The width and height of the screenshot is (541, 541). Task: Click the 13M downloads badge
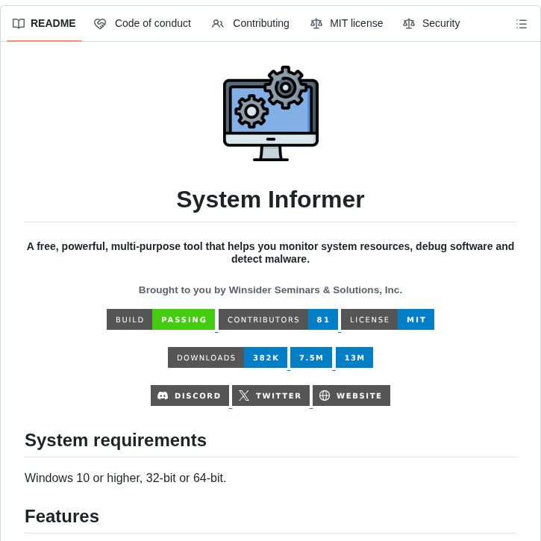click(354, 357)
